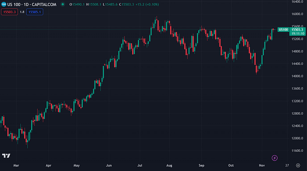Screen dimensions: 307x171
Task: Click the 13200.0 price scale label
Action: (x=297, y=101)
